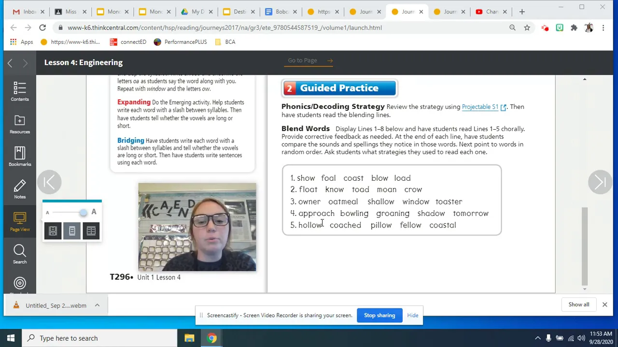618x347 pixels.
Task: Open Chrome's three-dot menu
Action: (x=603, y=28)
